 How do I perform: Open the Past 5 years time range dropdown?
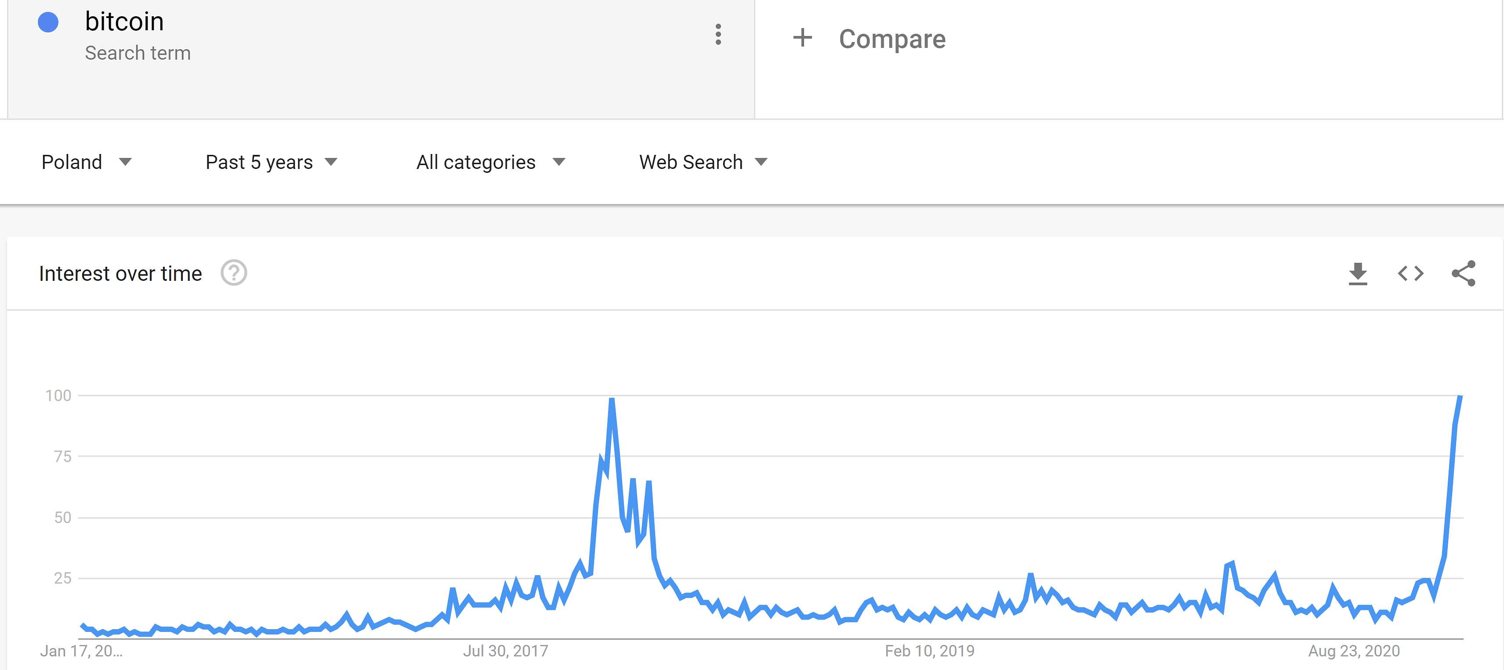click(272, 162)
